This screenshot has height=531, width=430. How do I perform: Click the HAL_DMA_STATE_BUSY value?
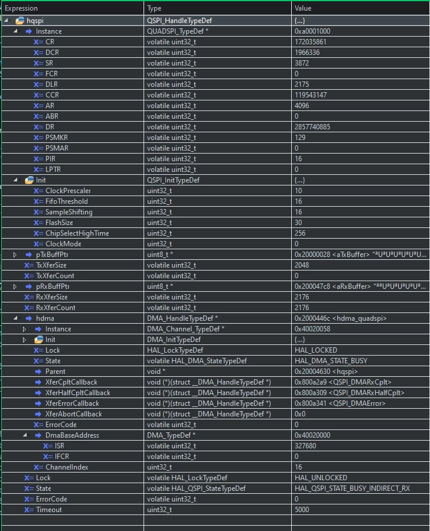(x=331, y=361)
